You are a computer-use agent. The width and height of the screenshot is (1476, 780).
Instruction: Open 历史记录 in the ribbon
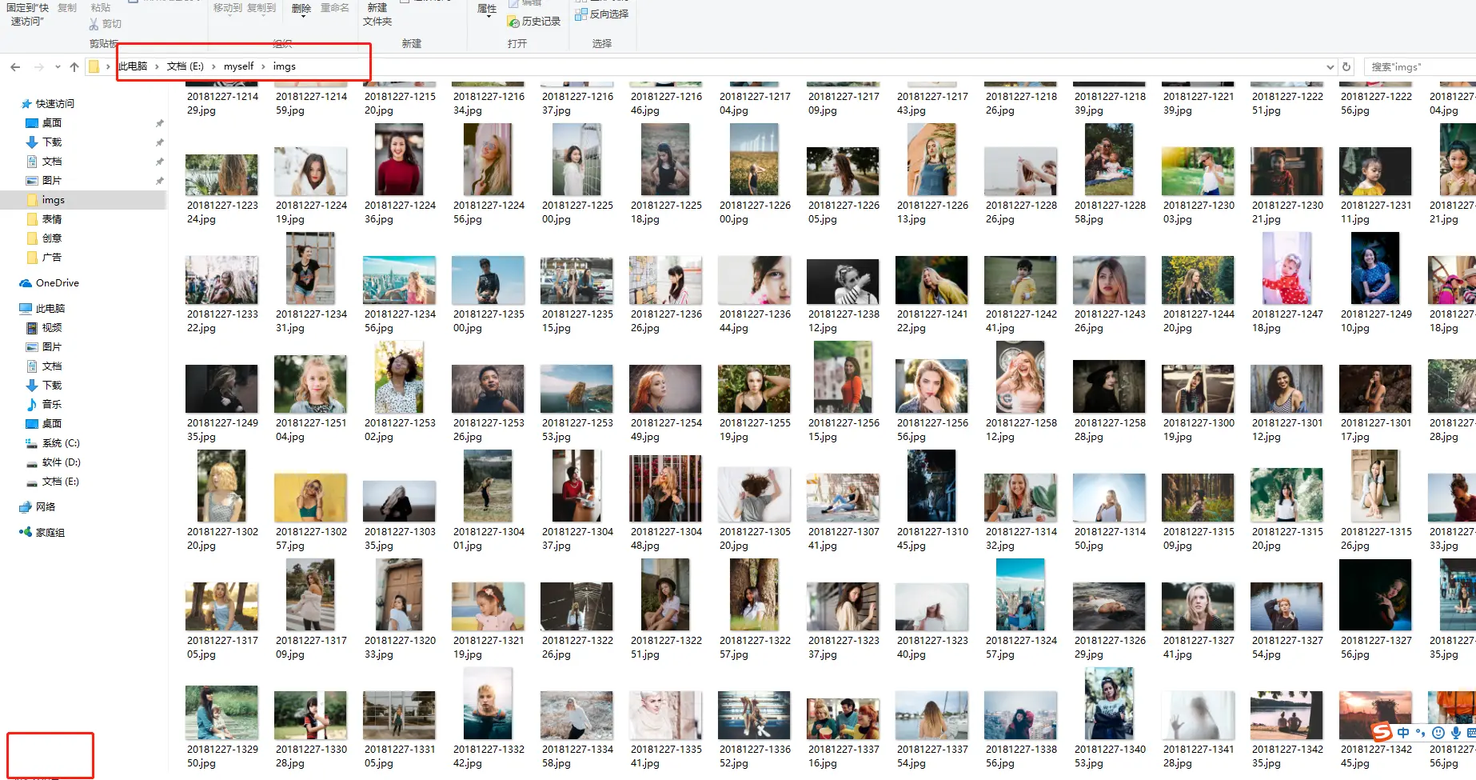[x=534, y=22]
